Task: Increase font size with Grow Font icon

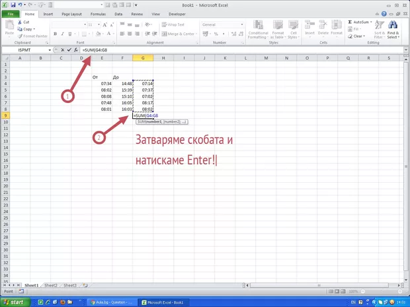Action: [x=105, y=24]
